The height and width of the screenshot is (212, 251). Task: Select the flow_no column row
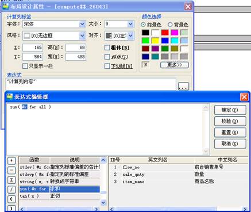(179, 167)
